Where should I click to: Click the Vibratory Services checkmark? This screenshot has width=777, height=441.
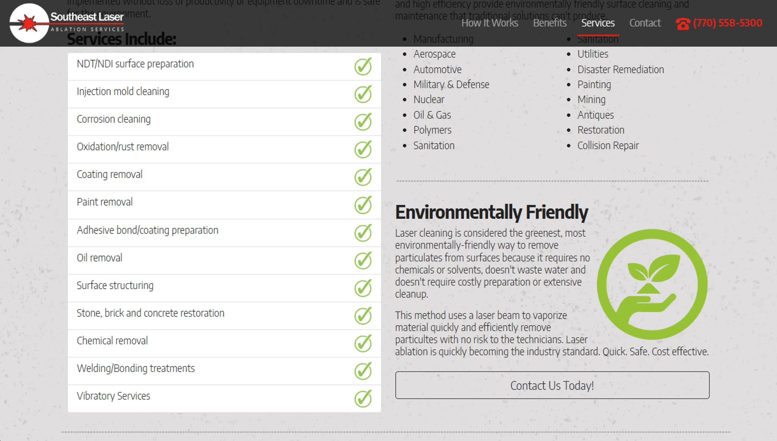tap(363, 398)
